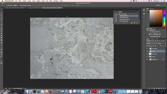Pick a color in the color field
167x94 pixels.
156,19
